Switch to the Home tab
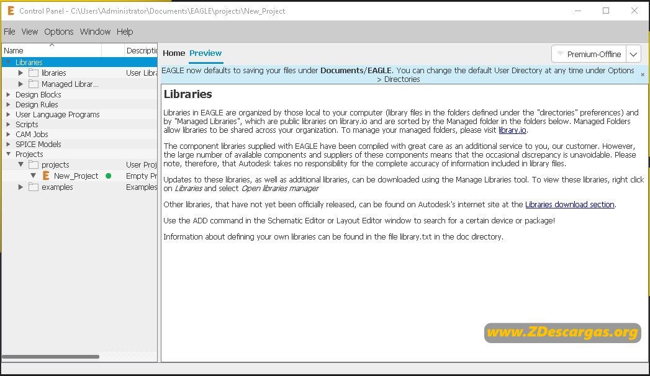The image size is (650, 376). [x=174, y=53]
